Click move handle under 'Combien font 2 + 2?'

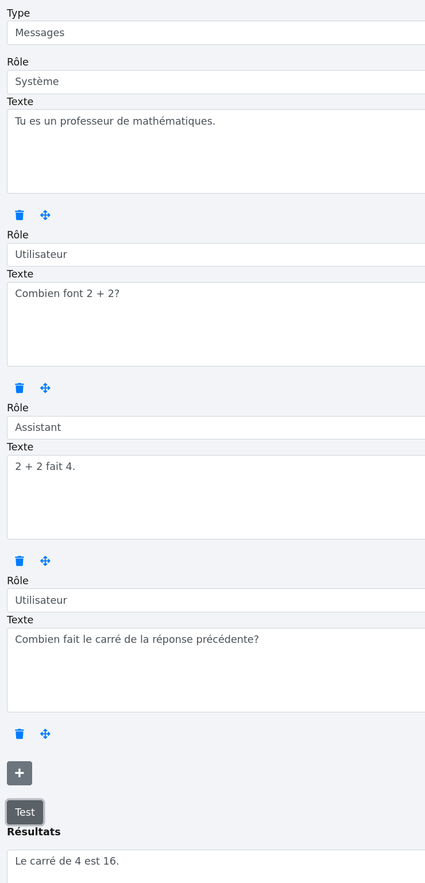45,388
